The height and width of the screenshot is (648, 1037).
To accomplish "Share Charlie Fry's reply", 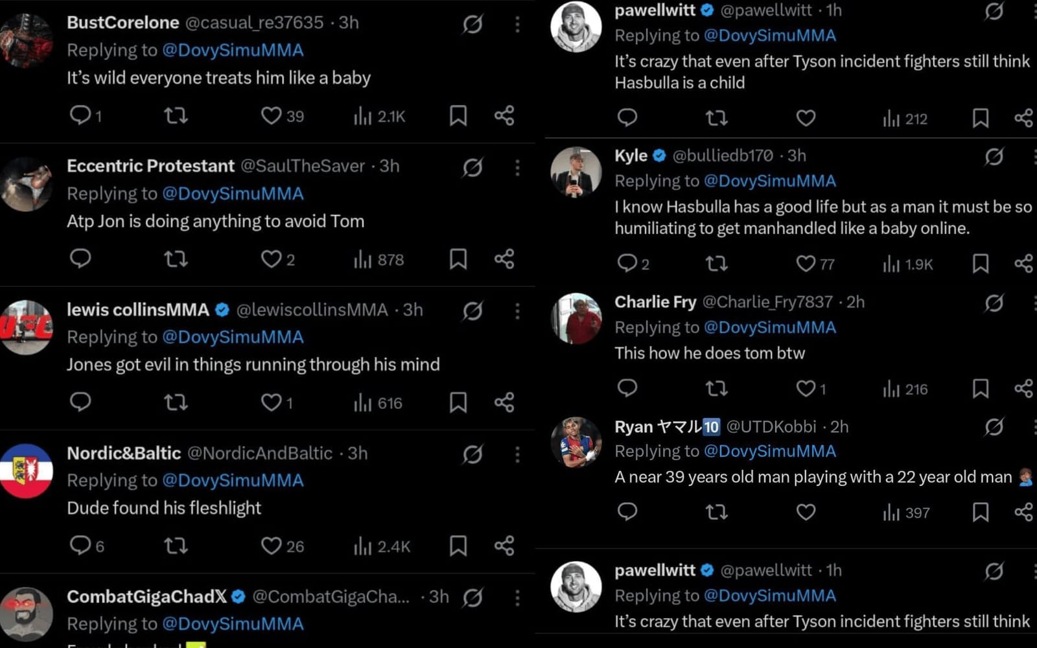I will (x=1023, y=389).
